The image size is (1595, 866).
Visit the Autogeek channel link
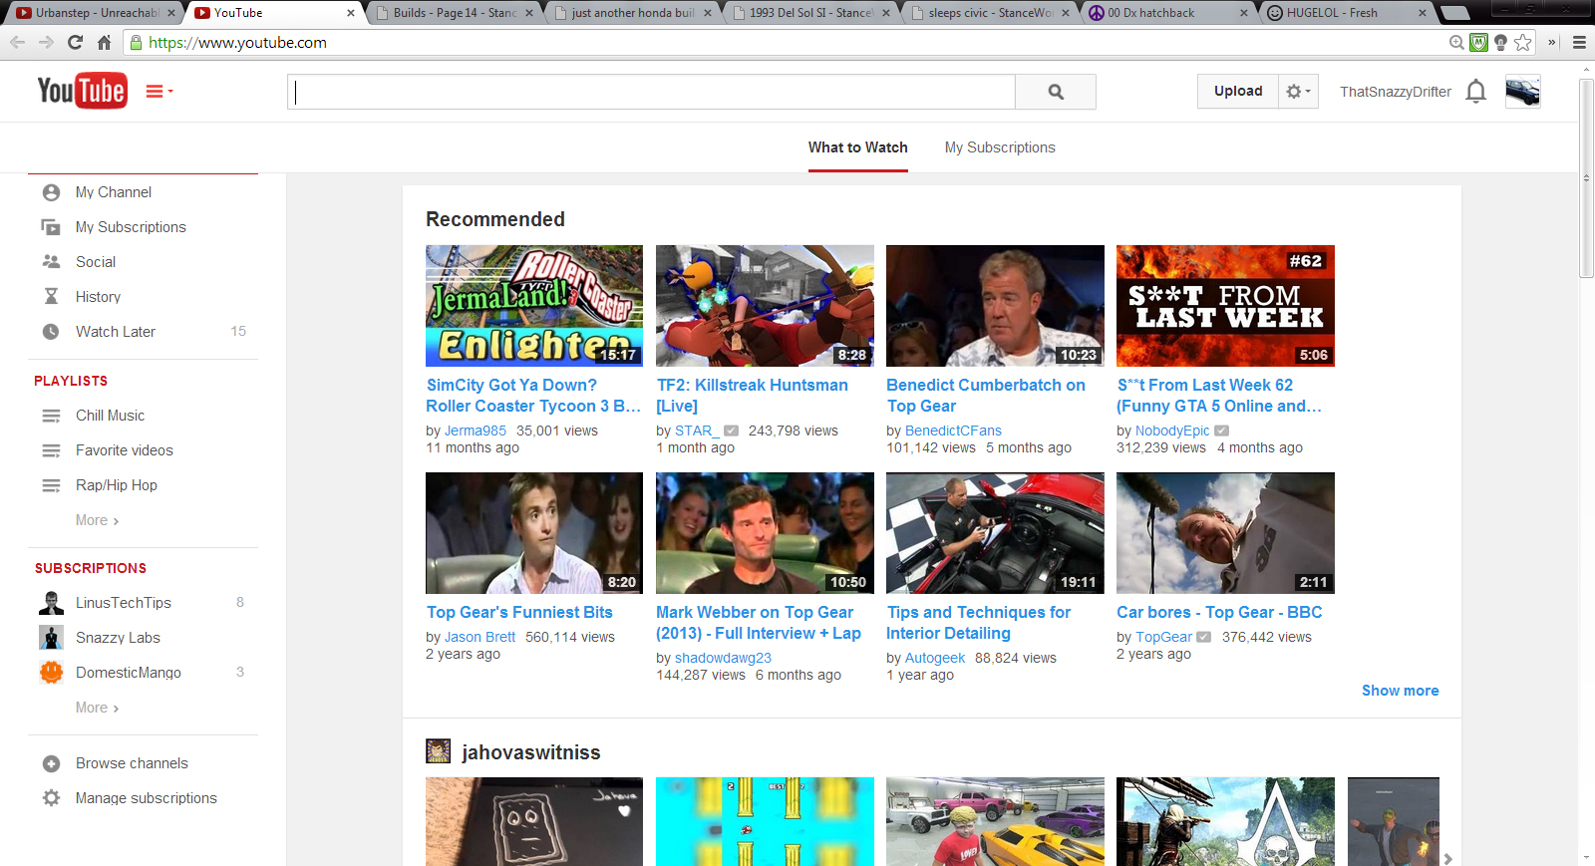click(x=935, y=658)
